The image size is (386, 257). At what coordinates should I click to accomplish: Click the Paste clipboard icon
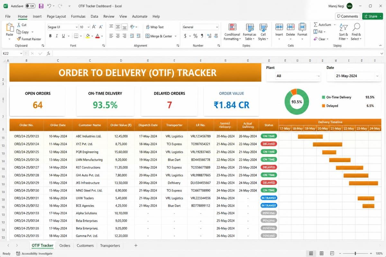coord(10,27)
